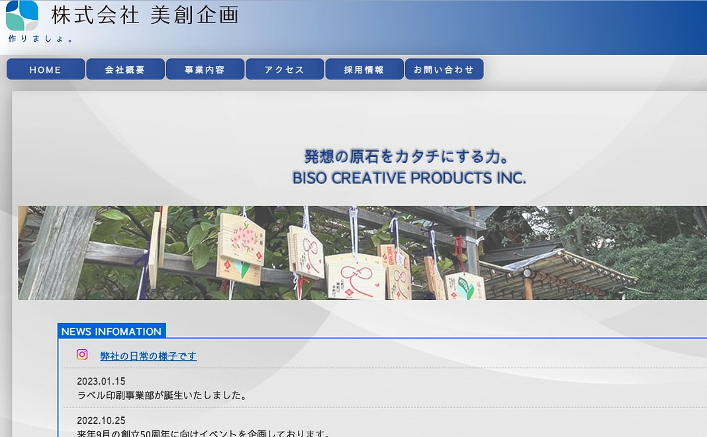Screen dimensions: 707x437
Task: Open the アクセス page
Action: pos(285,69)
